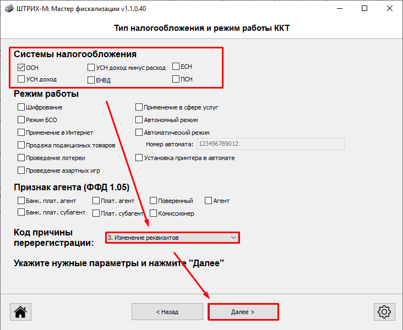Check the Комиссионер agent checkbox
Screen dimensions: 403x330
[x=154, y=213]
